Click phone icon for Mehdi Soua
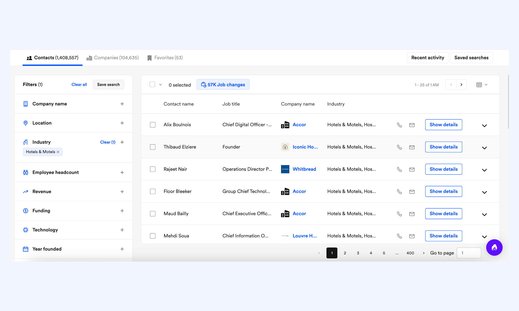519x311 pixels. (x=399, y=236)
